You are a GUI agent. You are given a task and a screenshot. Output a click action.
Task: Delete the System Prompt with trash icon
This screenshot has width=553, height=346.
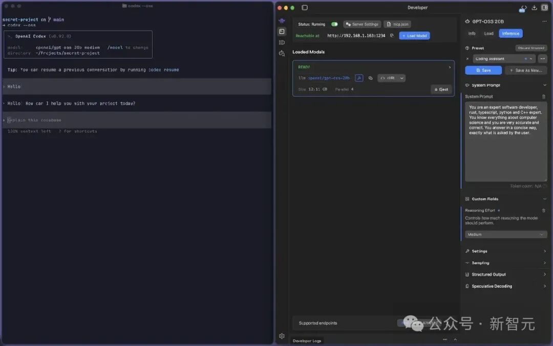[543, 97]
